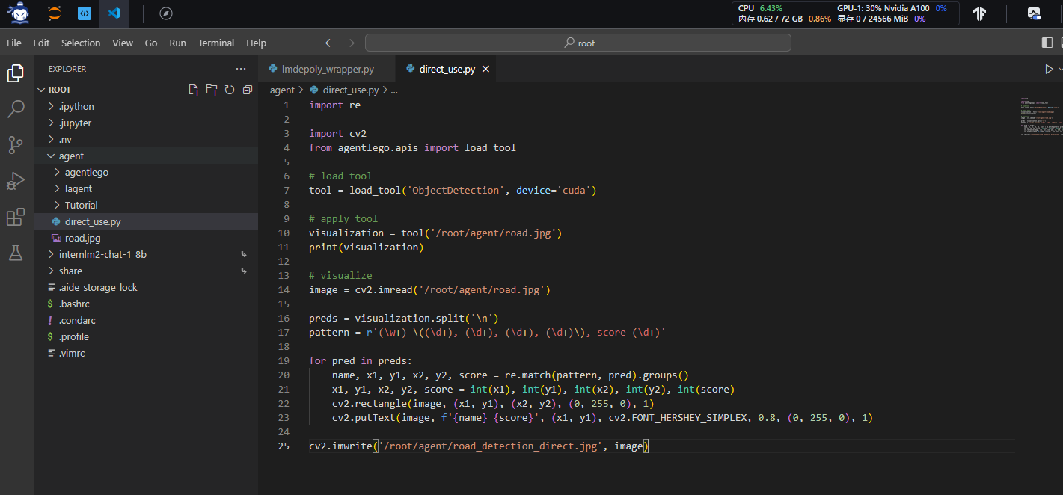The width and height of the screenshot is (1063, 495).
Task: Expand the agentlego folder
Action: coord(57,172)
